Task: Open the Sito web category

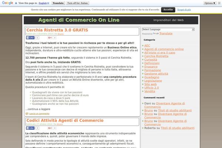Action: (x=150, y=84)
